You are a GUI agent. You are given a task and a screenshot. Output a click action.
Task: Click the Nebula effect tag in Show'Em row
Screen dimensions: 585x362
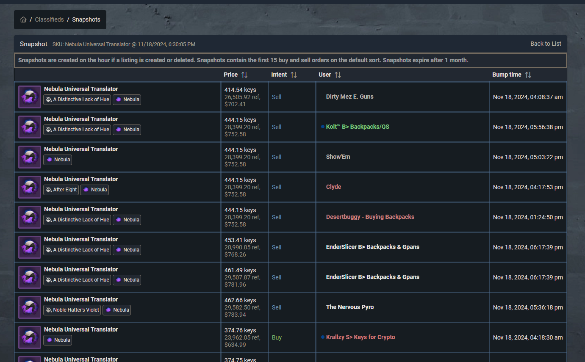[x=58, y=160]
